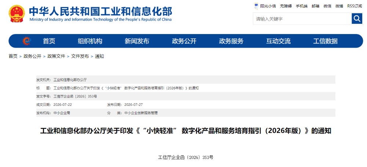Focus the 请输入关键字 search field
367x167 pixels.
[302, 19]
